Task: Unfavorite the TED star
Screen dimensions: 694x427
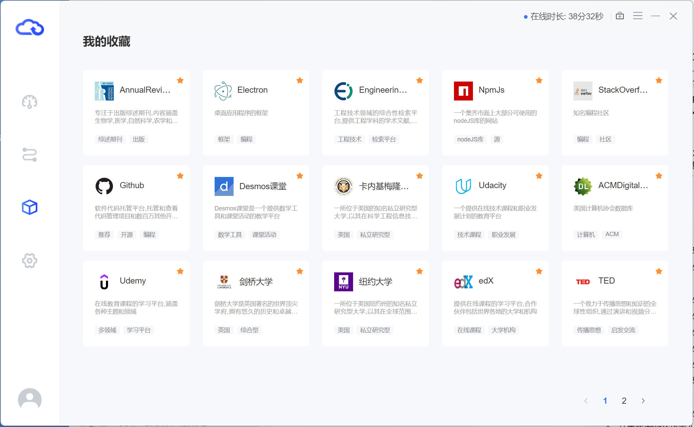Action: click(x=659, y=271)
